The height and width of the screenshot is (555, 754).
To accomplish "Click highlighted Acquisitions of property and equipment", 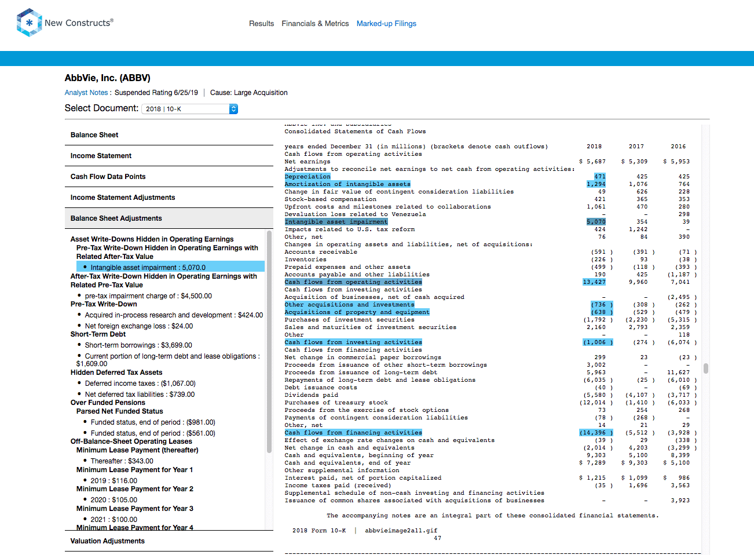I will 357,312.
